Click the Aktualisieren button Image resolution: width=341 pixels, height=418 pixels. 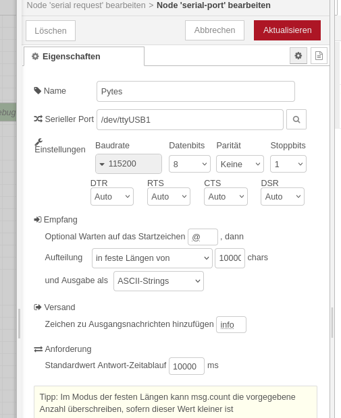[x=287, y=30]
